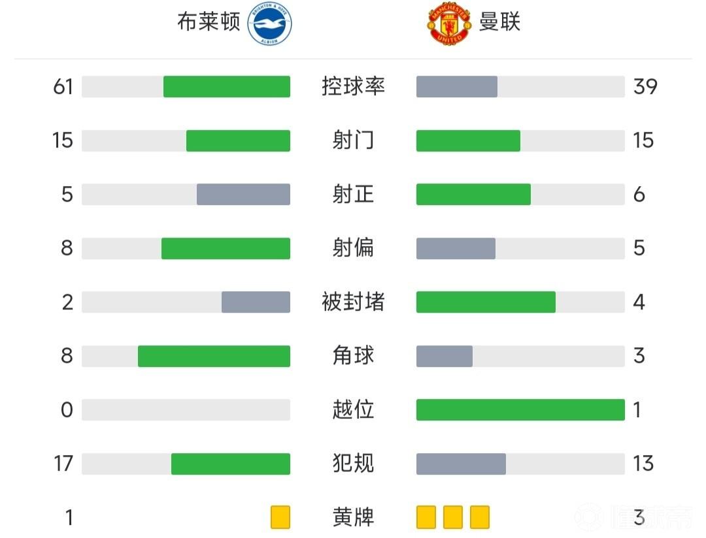706x538 pixels.
Task: Click Manchester United's full green offside bar
Action: [520, 410]
